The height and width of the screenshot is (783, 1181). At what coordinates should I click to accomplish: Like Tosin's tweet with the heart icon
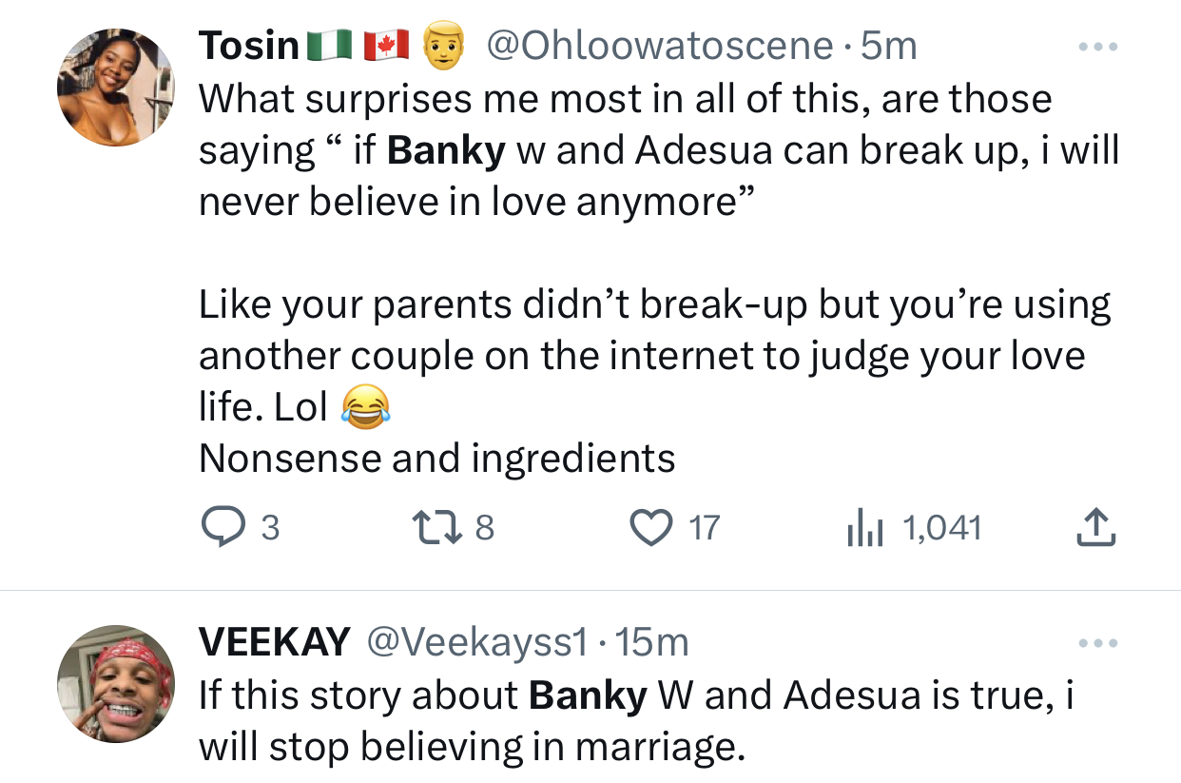tap(650, 528)
